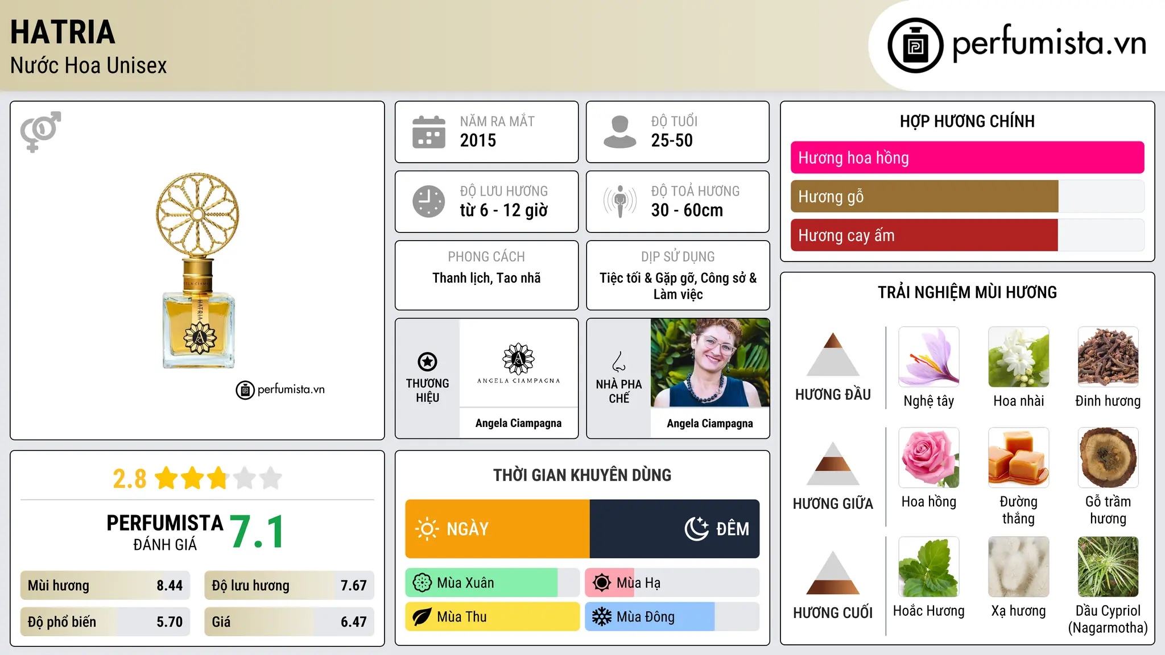Click the Perfumista overall score 7.1

tap(257, 532)
